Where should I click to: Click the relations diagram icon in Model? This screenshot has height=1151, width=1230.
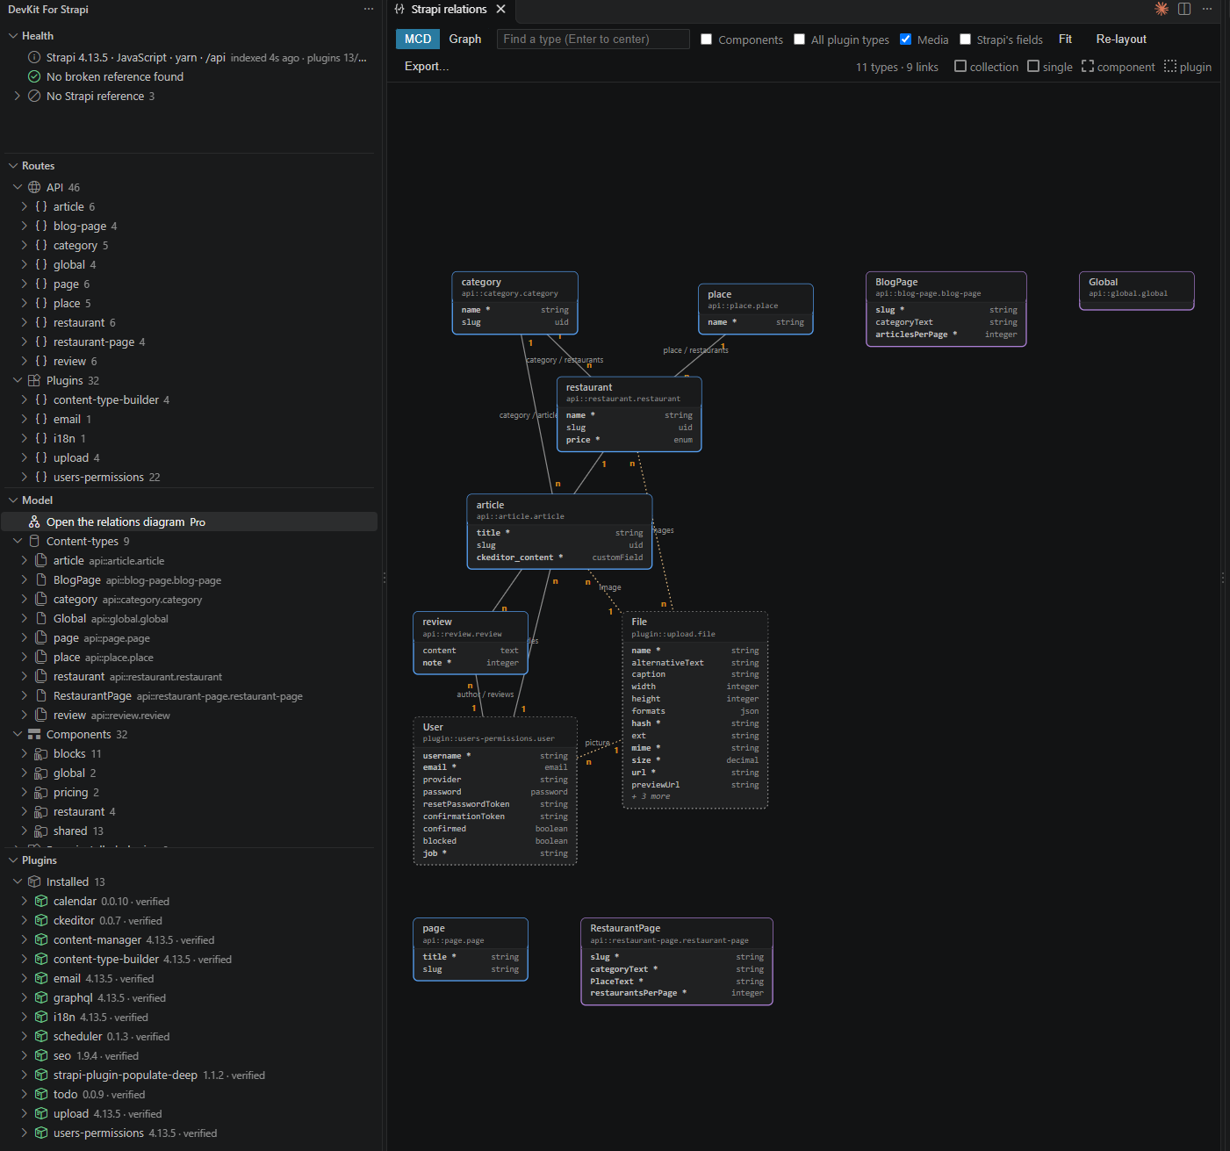[x=34, y=522]
